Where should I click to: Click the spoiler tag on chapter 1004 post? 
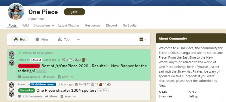tap(103, 91)
